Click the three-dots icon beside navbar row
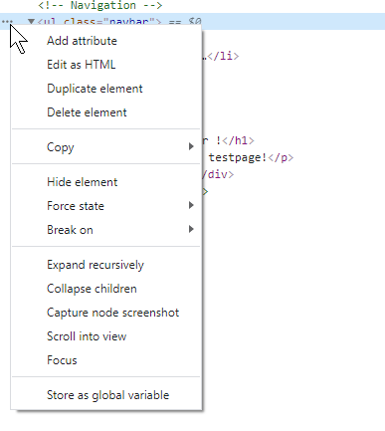Viewport: 385px width, 431px height. pos(7,22)
